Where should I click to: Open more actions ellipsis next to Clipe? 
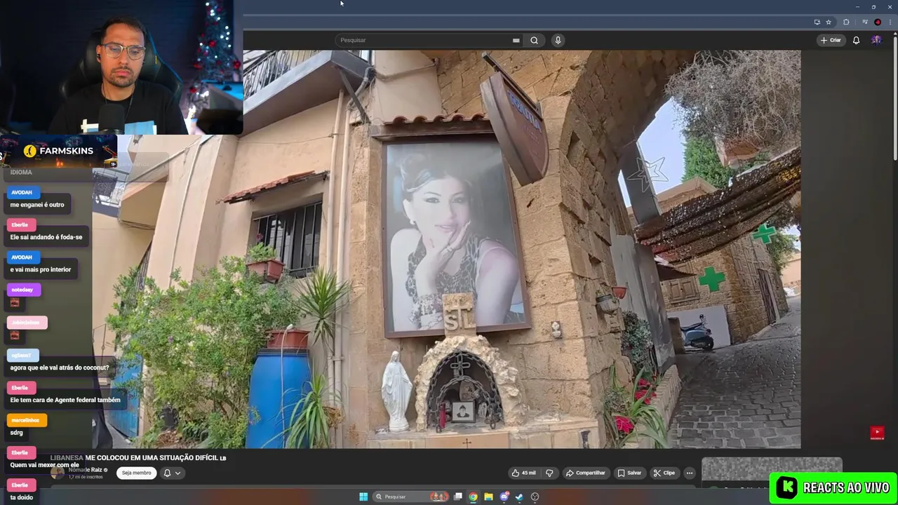pos(690,473)
